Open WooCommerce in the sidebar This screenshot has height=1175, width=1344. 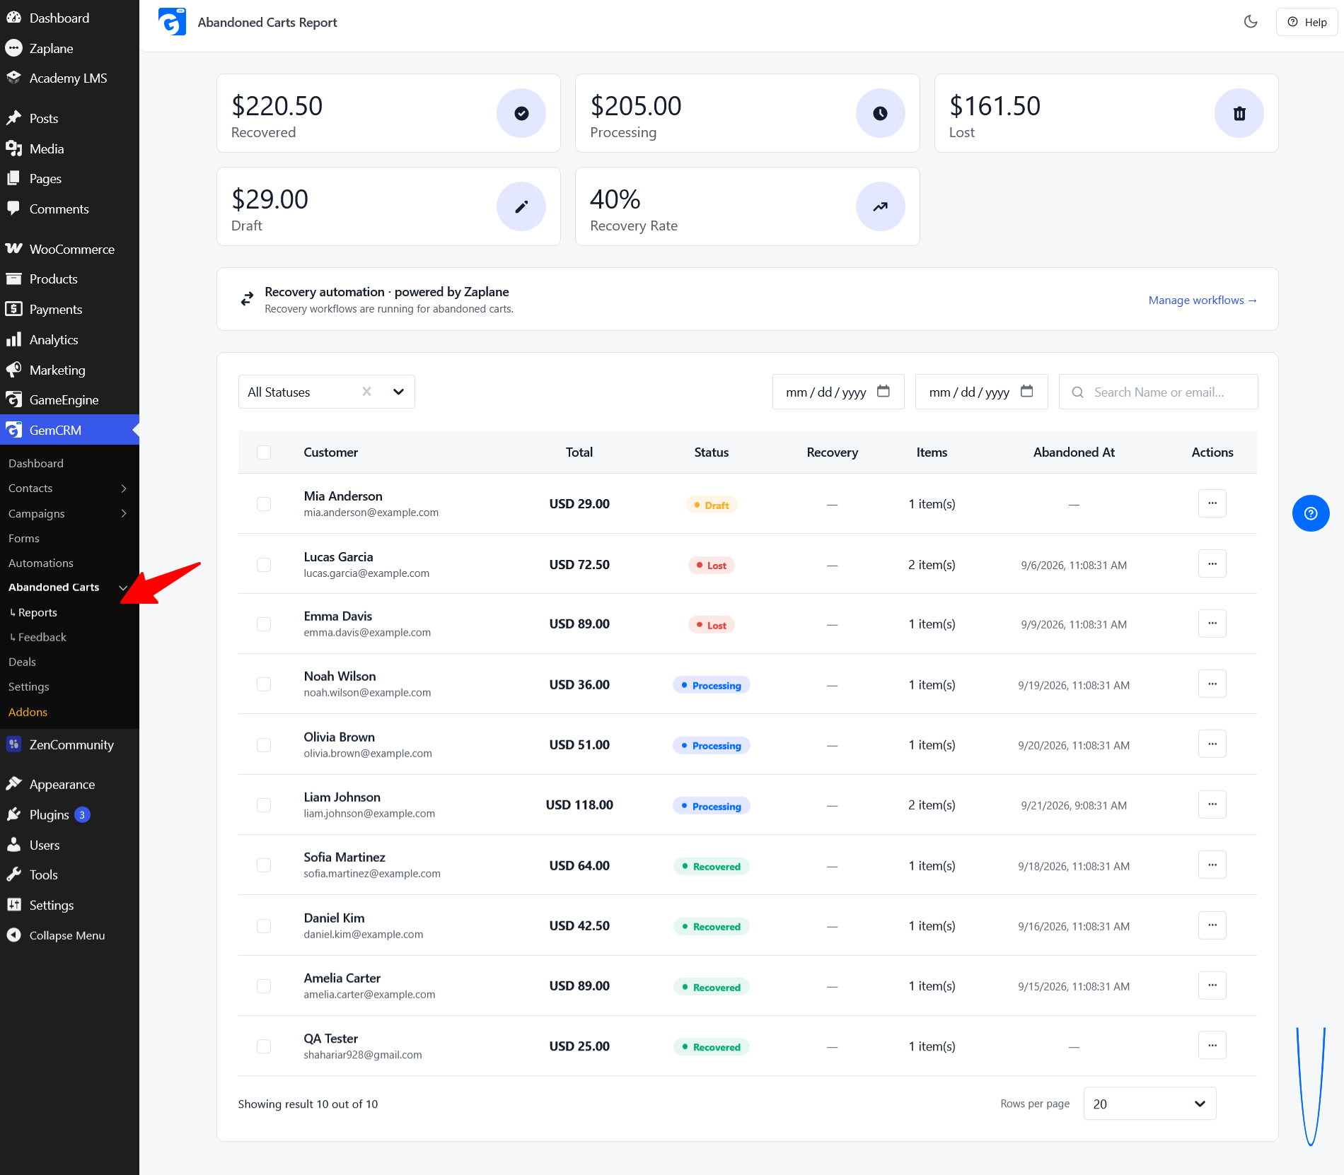pyautogui.click(x=69, y=249)
